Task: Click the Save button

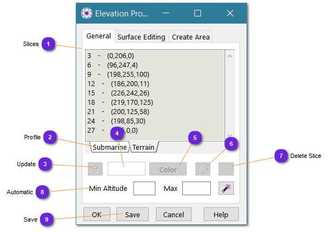Action: pyautogui.click(x=132, y=214)
